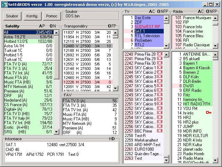Click encryption icon beside Prima Fila 28
The width and height of the screenshot is (222, 167).
160,54
